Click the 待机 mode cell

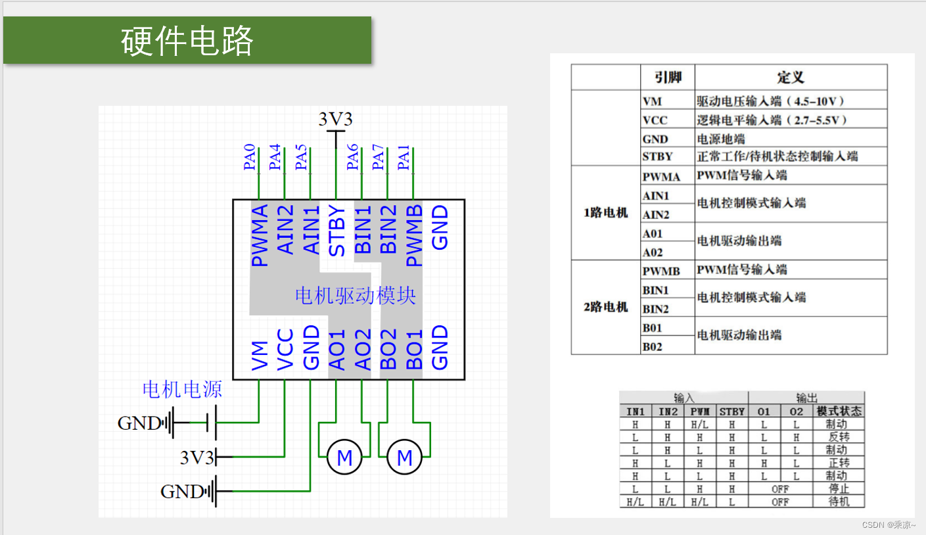tap(839, 501)
